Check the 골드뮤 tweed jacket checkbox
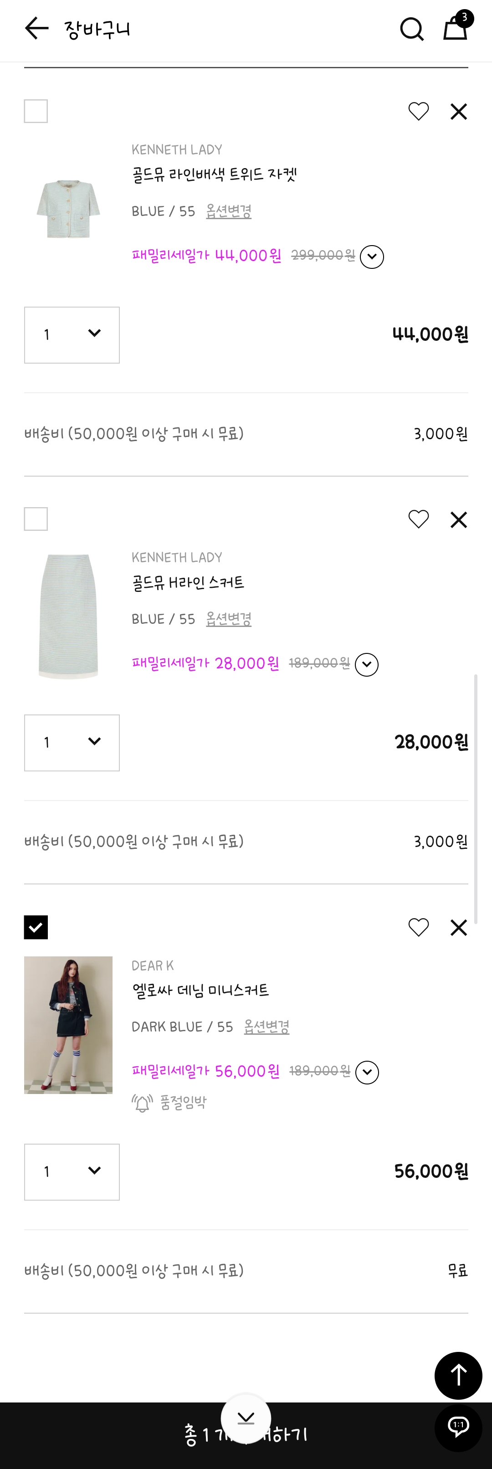 point(36,111)
